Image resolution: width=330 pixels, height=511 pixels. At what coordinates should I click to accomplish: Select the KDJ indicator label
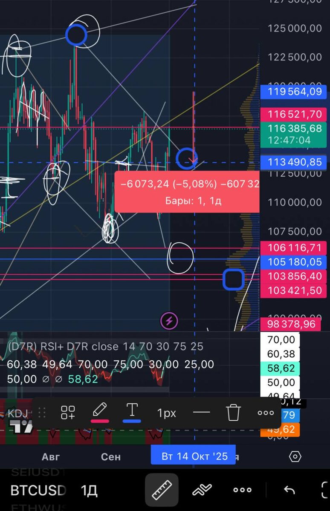click(18, 413)
